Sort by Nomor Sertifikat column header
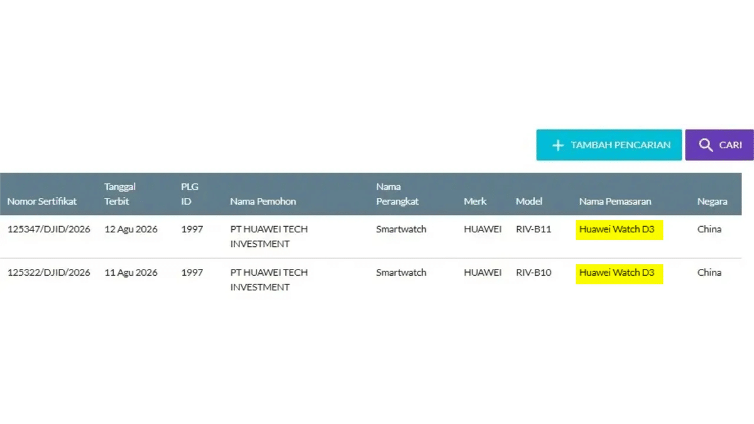 42,202
